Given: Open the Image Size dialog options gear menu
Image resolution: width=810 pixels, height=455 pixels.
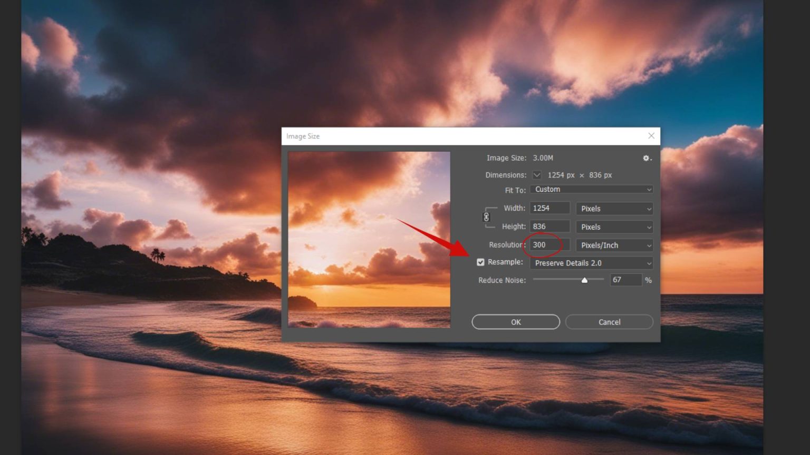Looking at the screenshot, I should click(647, 158).
